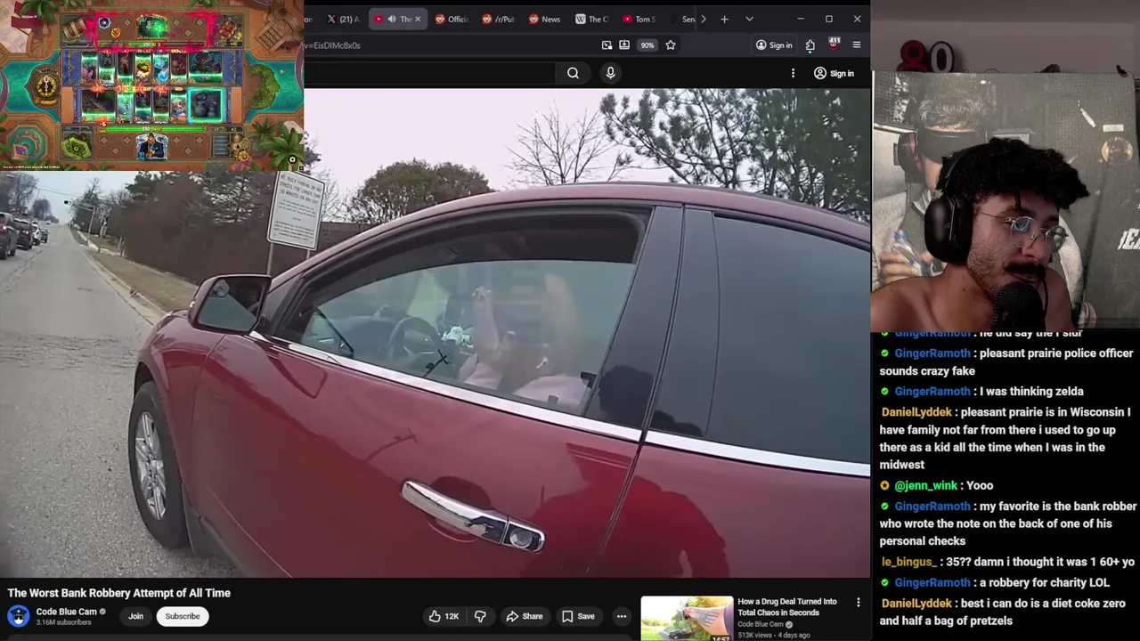1140x641 pixels.
Task: Save the video to a playlist
Action: 577,616
